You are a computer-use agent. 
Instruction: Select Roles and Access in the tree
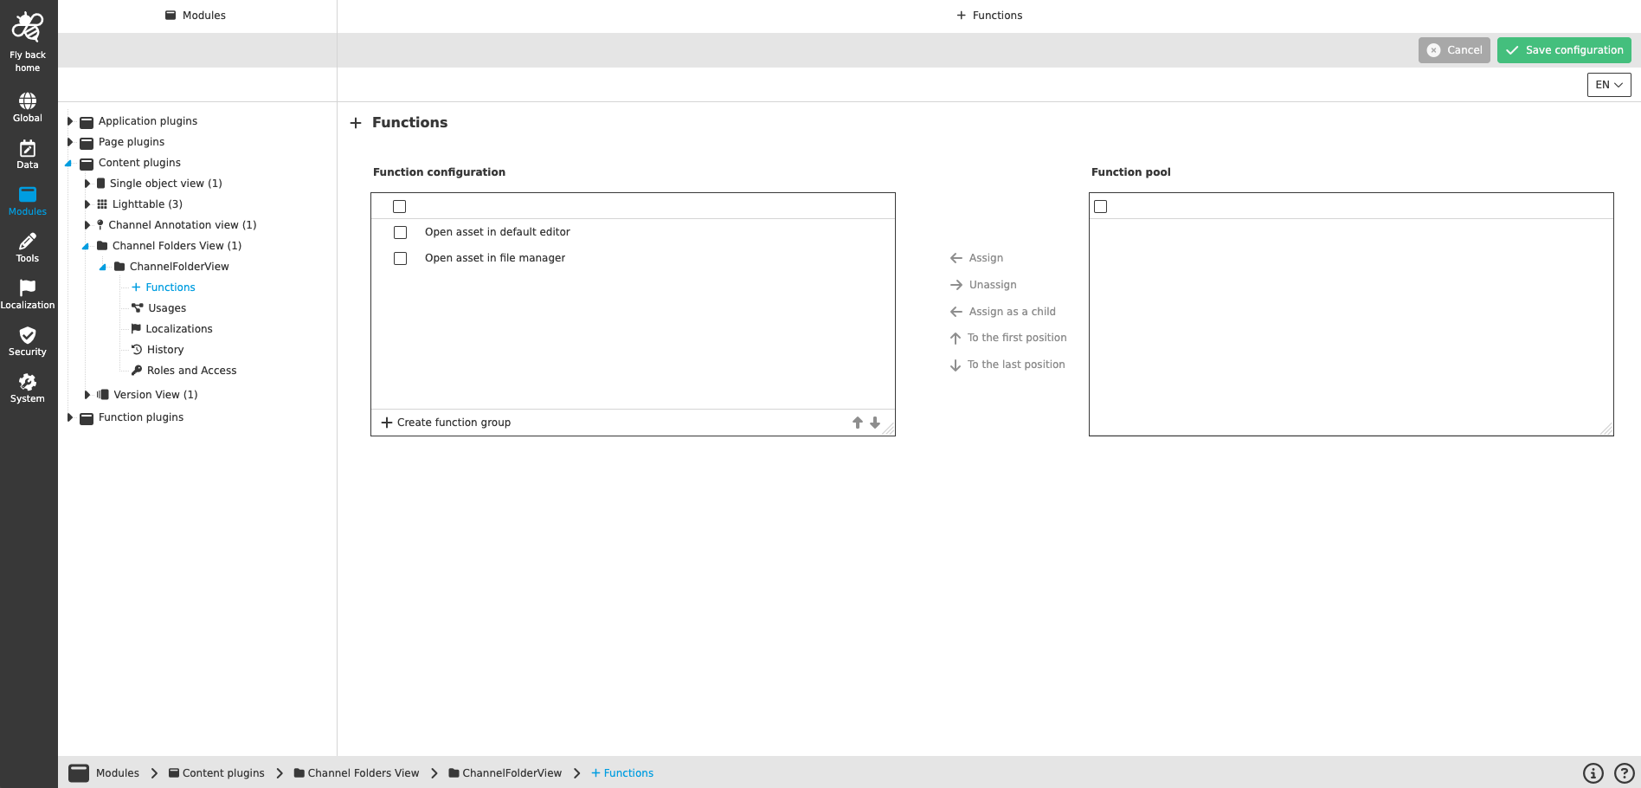tap(191, 370)
